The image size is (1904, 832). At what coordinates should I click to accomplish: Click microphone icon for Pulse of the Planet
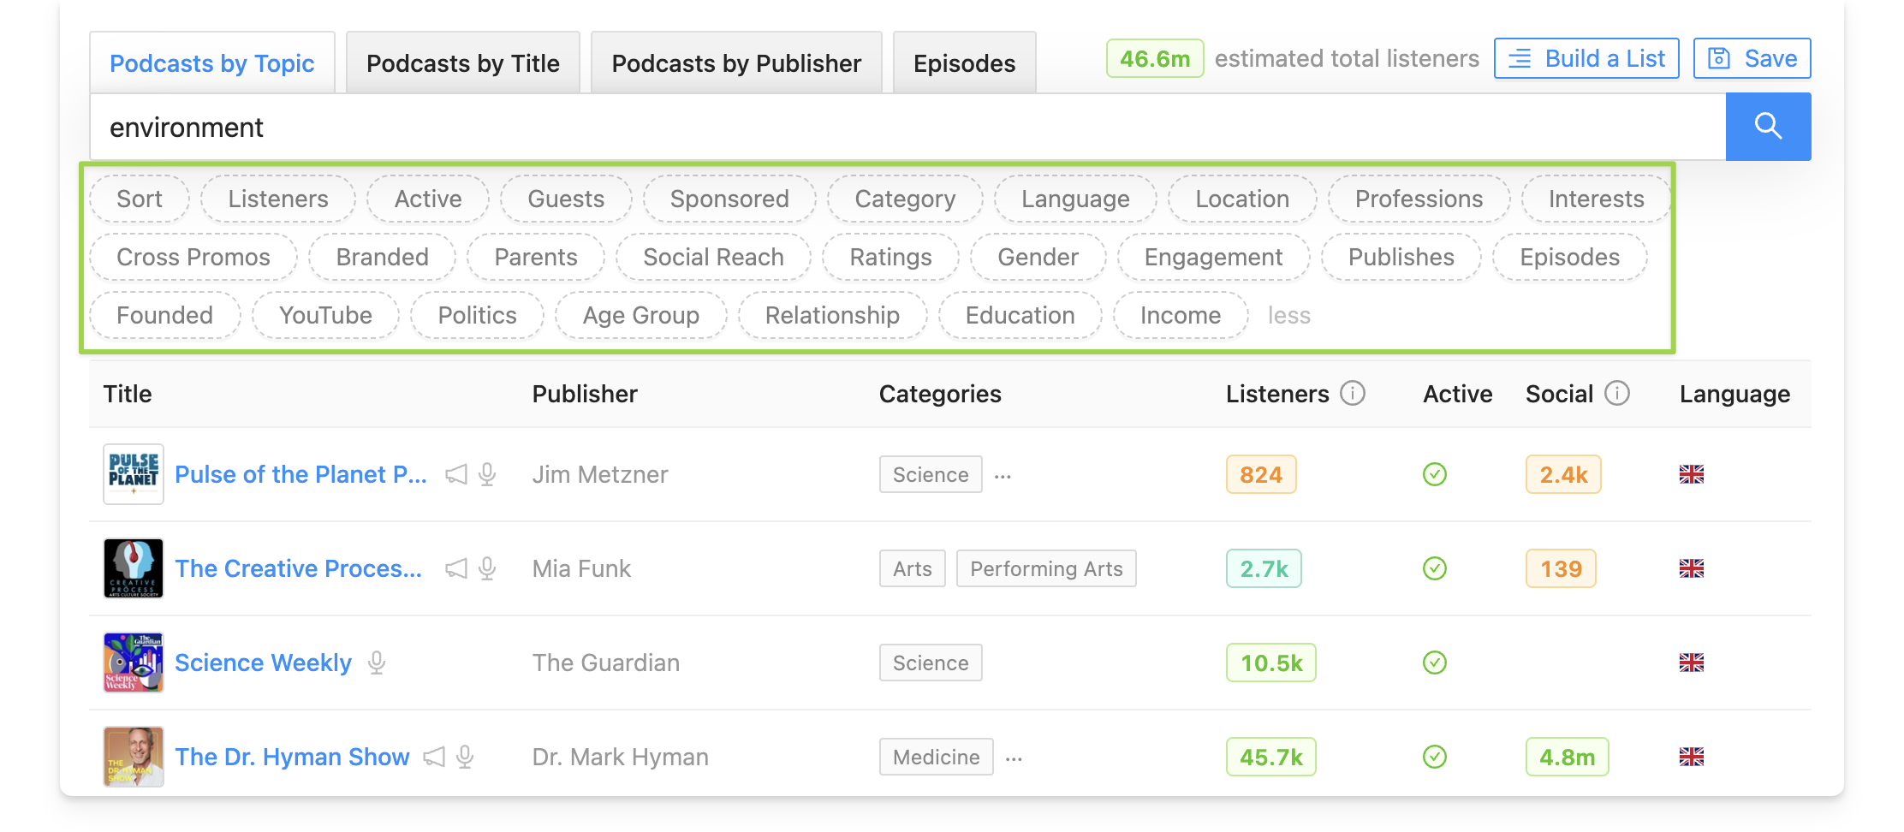pyautogui.click(x=487, y=474)
